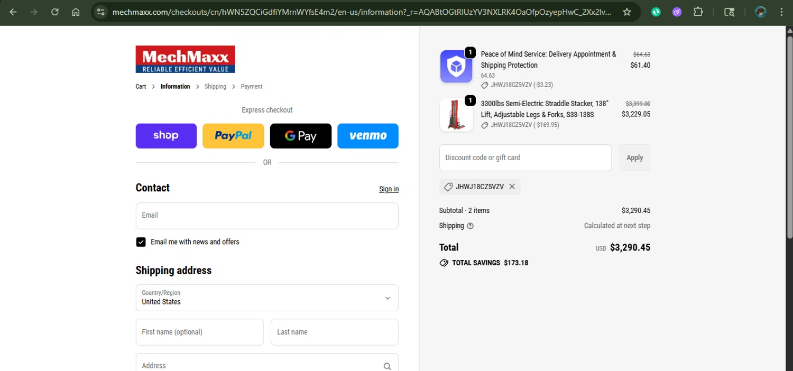Click the Peace of Mind Service title

coord(548,60)
